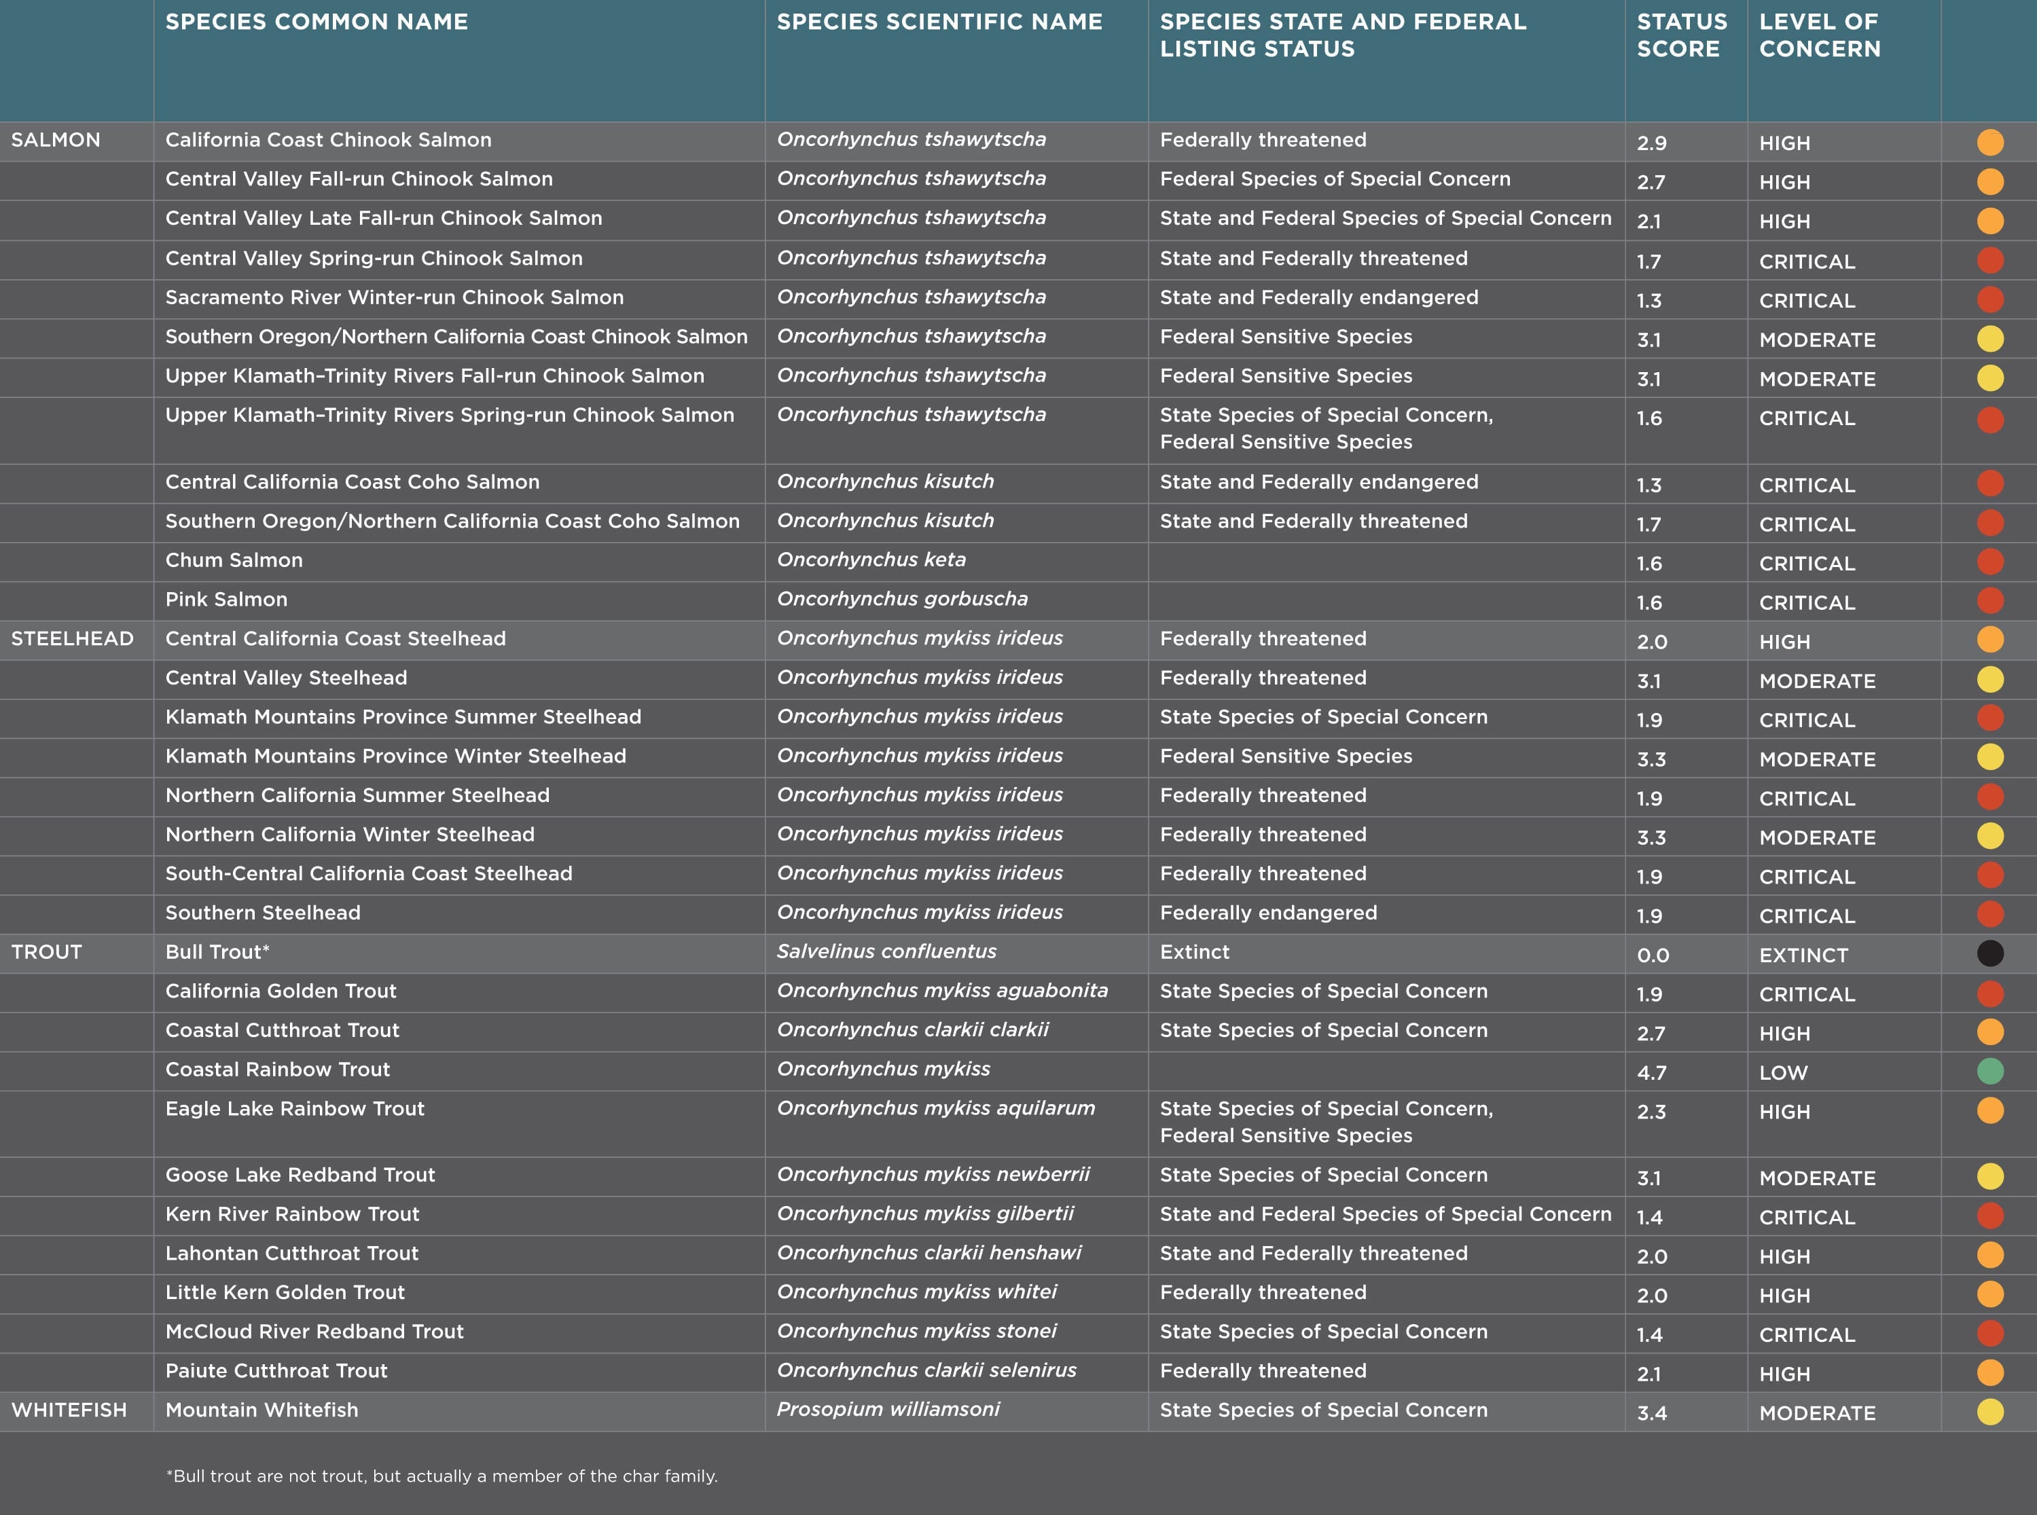Viewport: 2037px width, 1515px height.
Task: Click the Species Common Name column header
Action: pyautogui.click(x=317, y=22)
